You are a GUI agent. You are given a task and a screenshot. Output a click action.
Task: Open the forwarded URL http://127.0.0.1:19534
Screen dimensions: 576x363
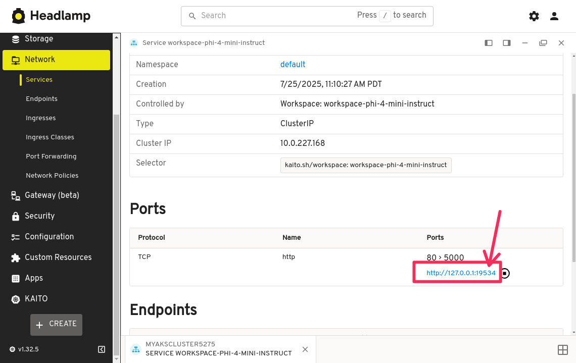pos(461,273)
